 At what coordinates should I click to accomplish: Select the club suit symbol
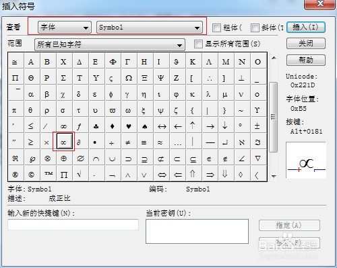pos(96,126)
